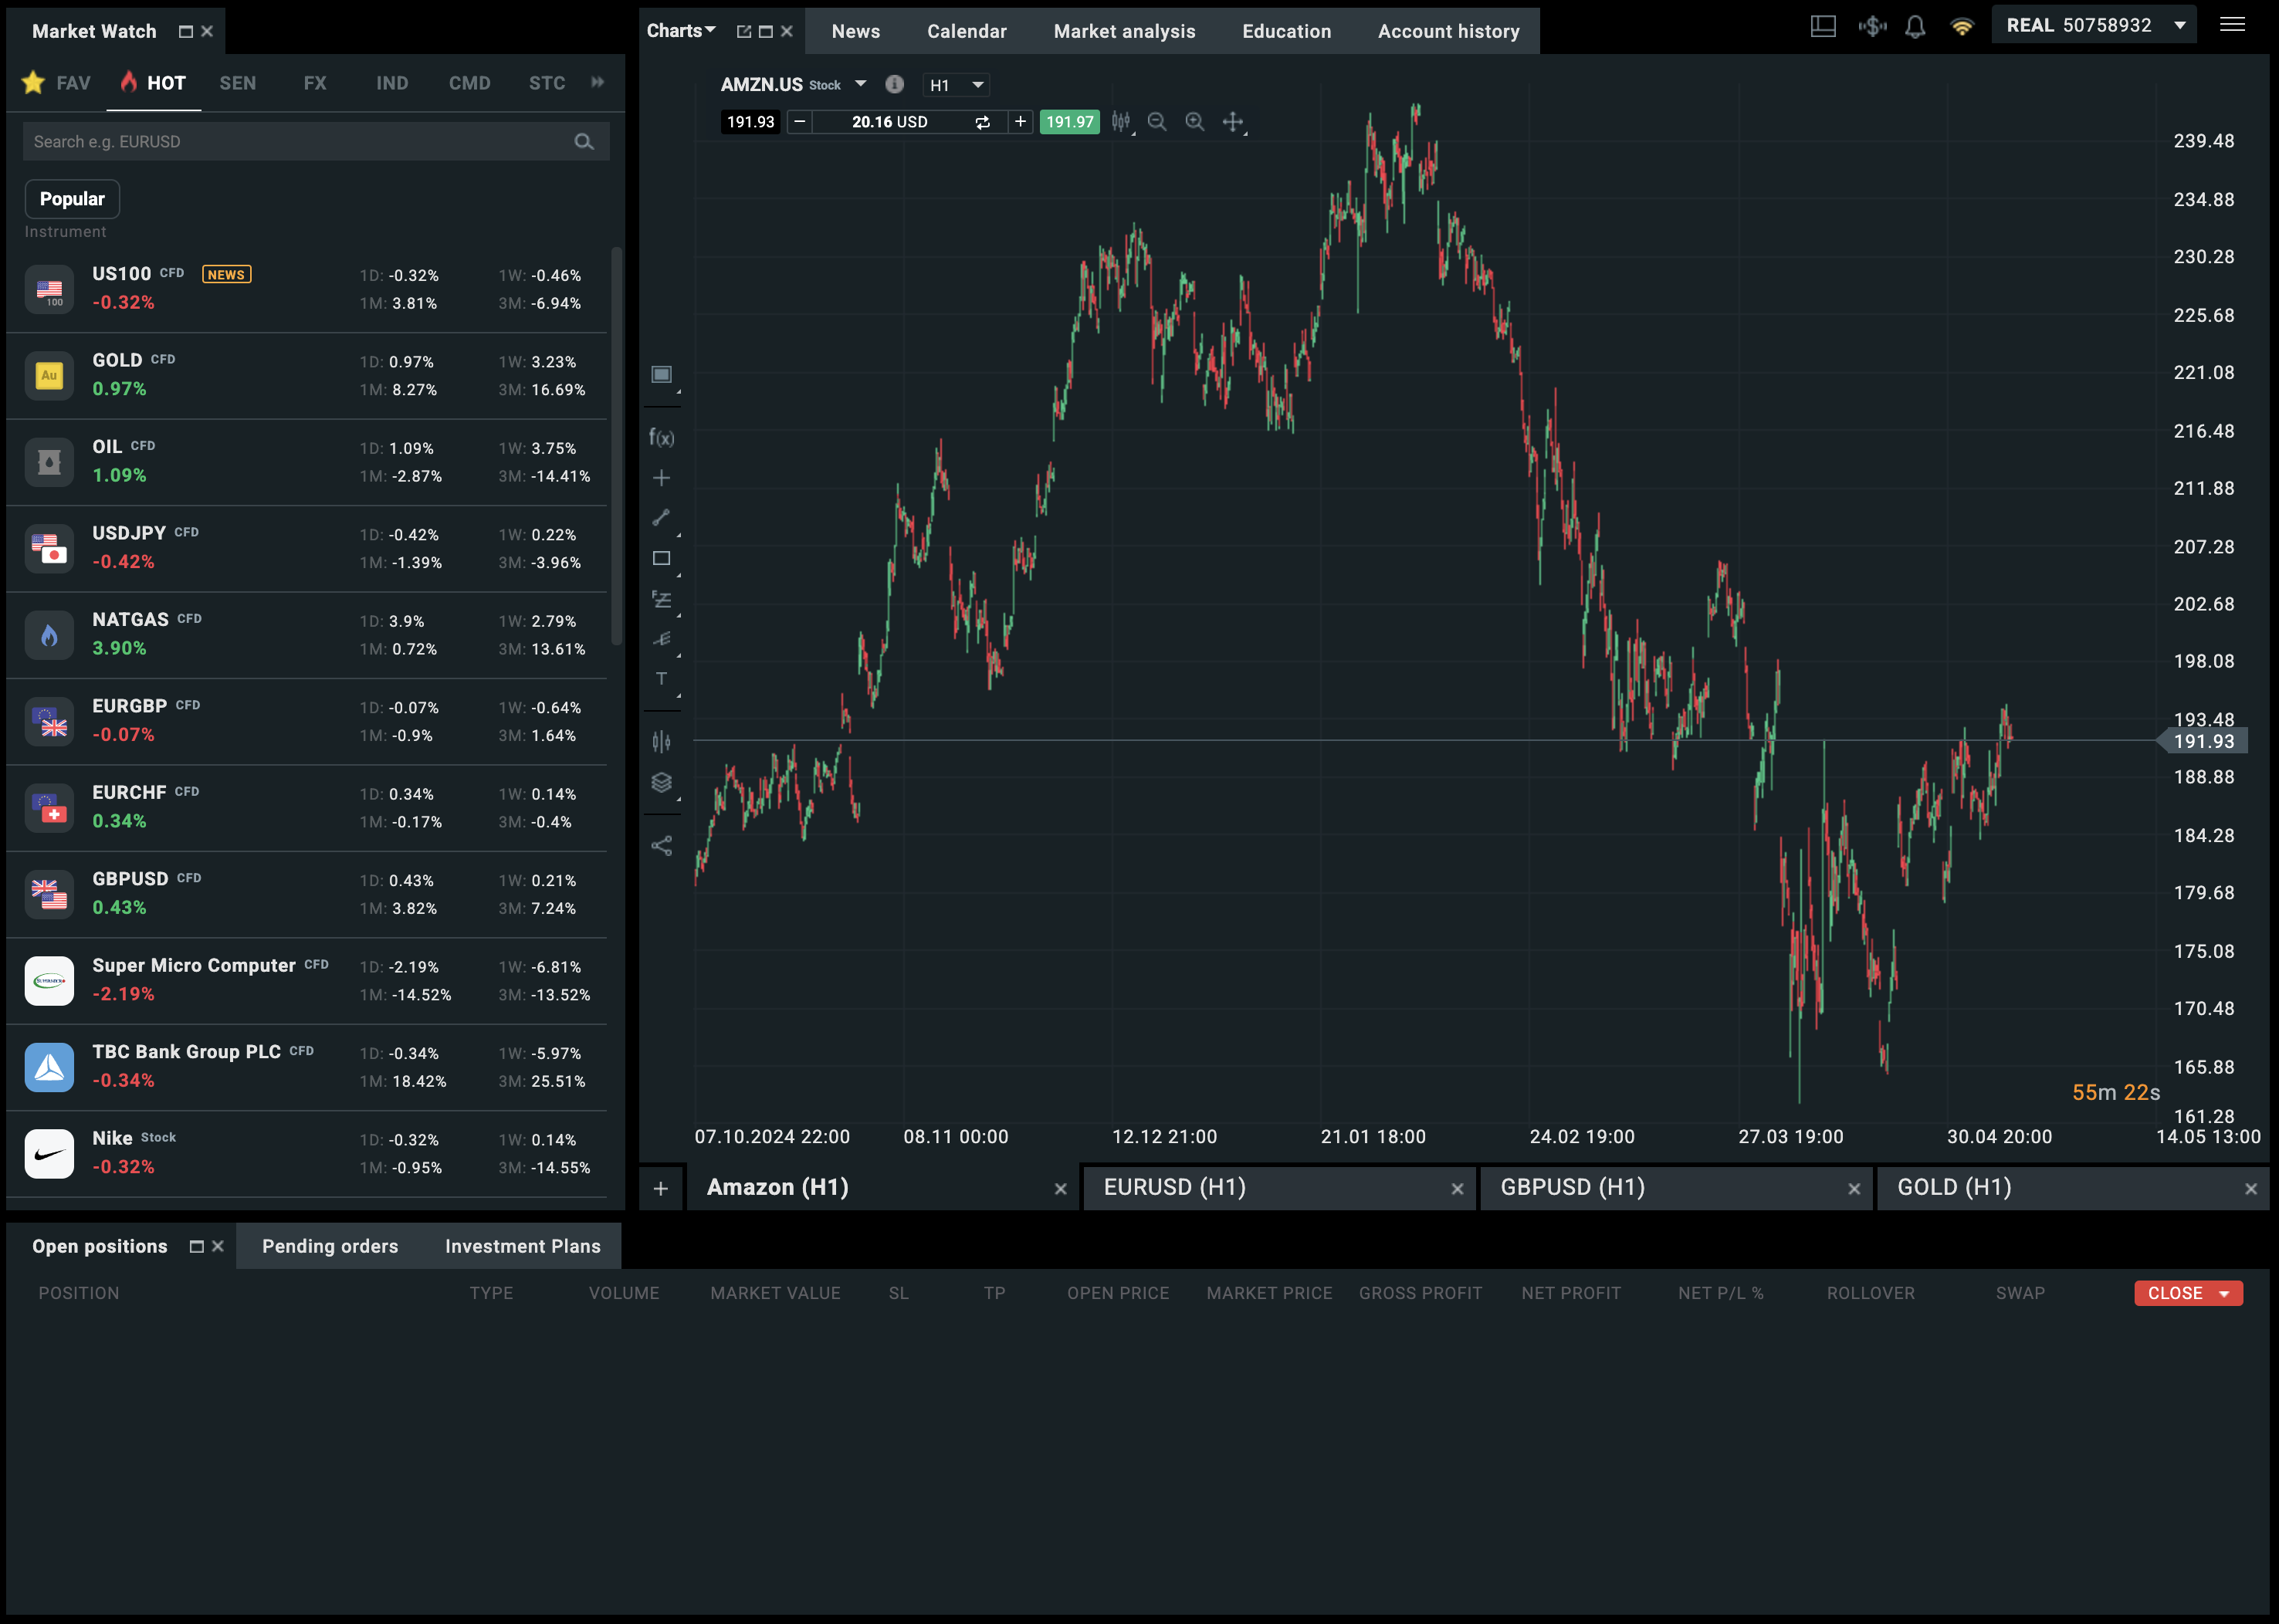Select the trend line drawing tool

tap(662, 517)
